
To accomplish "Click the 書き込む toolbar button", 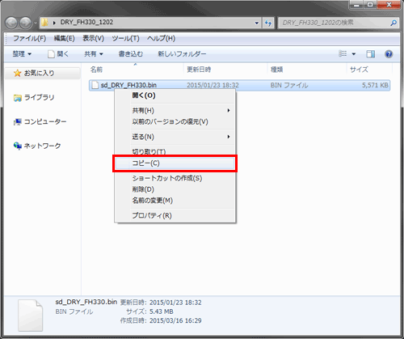I will (131, 54).
